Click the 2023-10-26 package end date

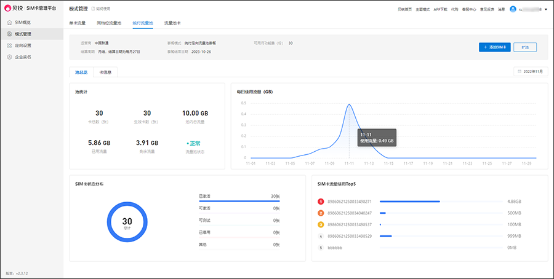pyautogui.click(x=201, y=52)
